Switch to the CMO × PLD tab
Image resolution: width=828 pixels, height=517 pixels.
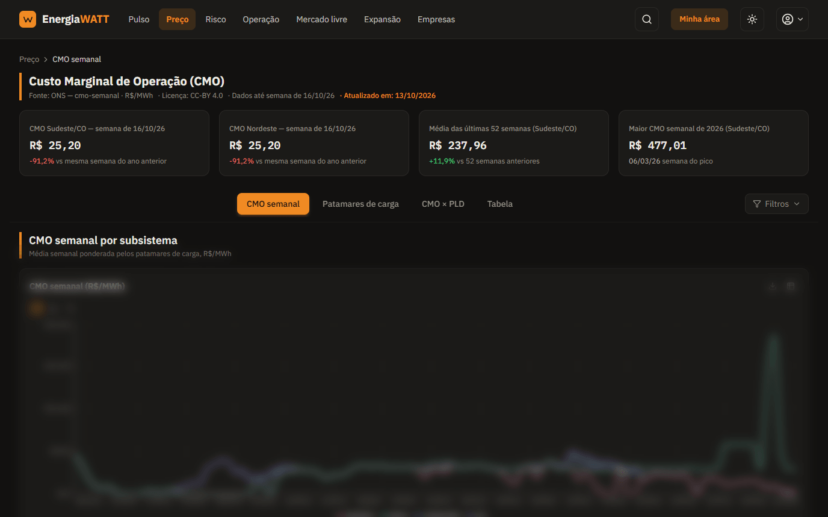coord(443,204)
